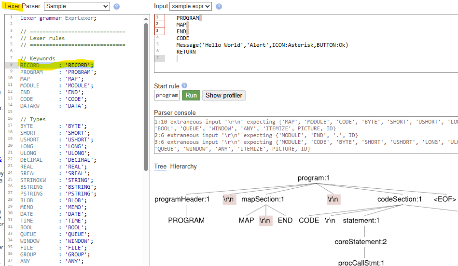Screen dimensions: 458x266
Task: Select the program:1 root tree node
Action: (x=313, y=178)
